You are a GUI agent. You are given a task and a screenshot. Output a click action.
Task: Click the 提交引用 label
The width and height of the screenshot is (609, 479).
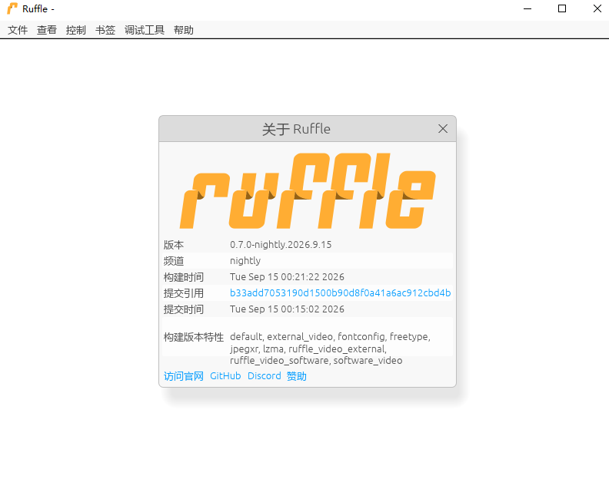(184, 292)
